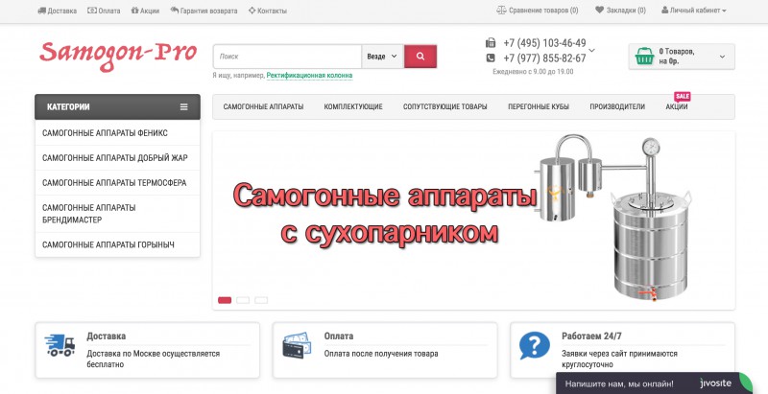The height and width of the screenshot is (394, 768).
Task: Click the Ежедневно с 9.00 до 19.00 text
Action: [533, 71]
